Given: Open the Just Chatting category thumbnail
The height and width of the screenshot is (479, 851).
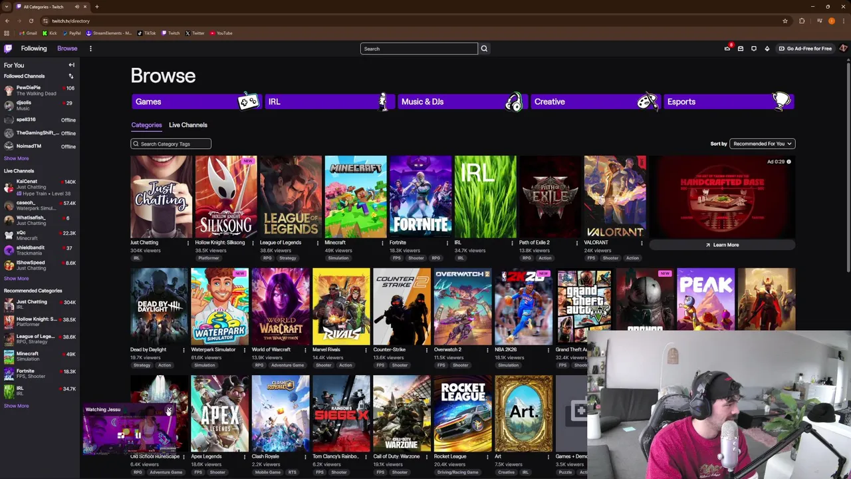Looking at the screenshot, I should click(161, 196).
